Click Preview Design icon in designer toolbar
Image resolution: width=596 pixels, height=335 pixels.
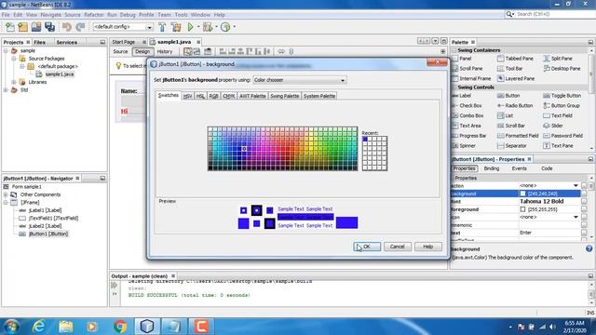click(x=208, y=51)
